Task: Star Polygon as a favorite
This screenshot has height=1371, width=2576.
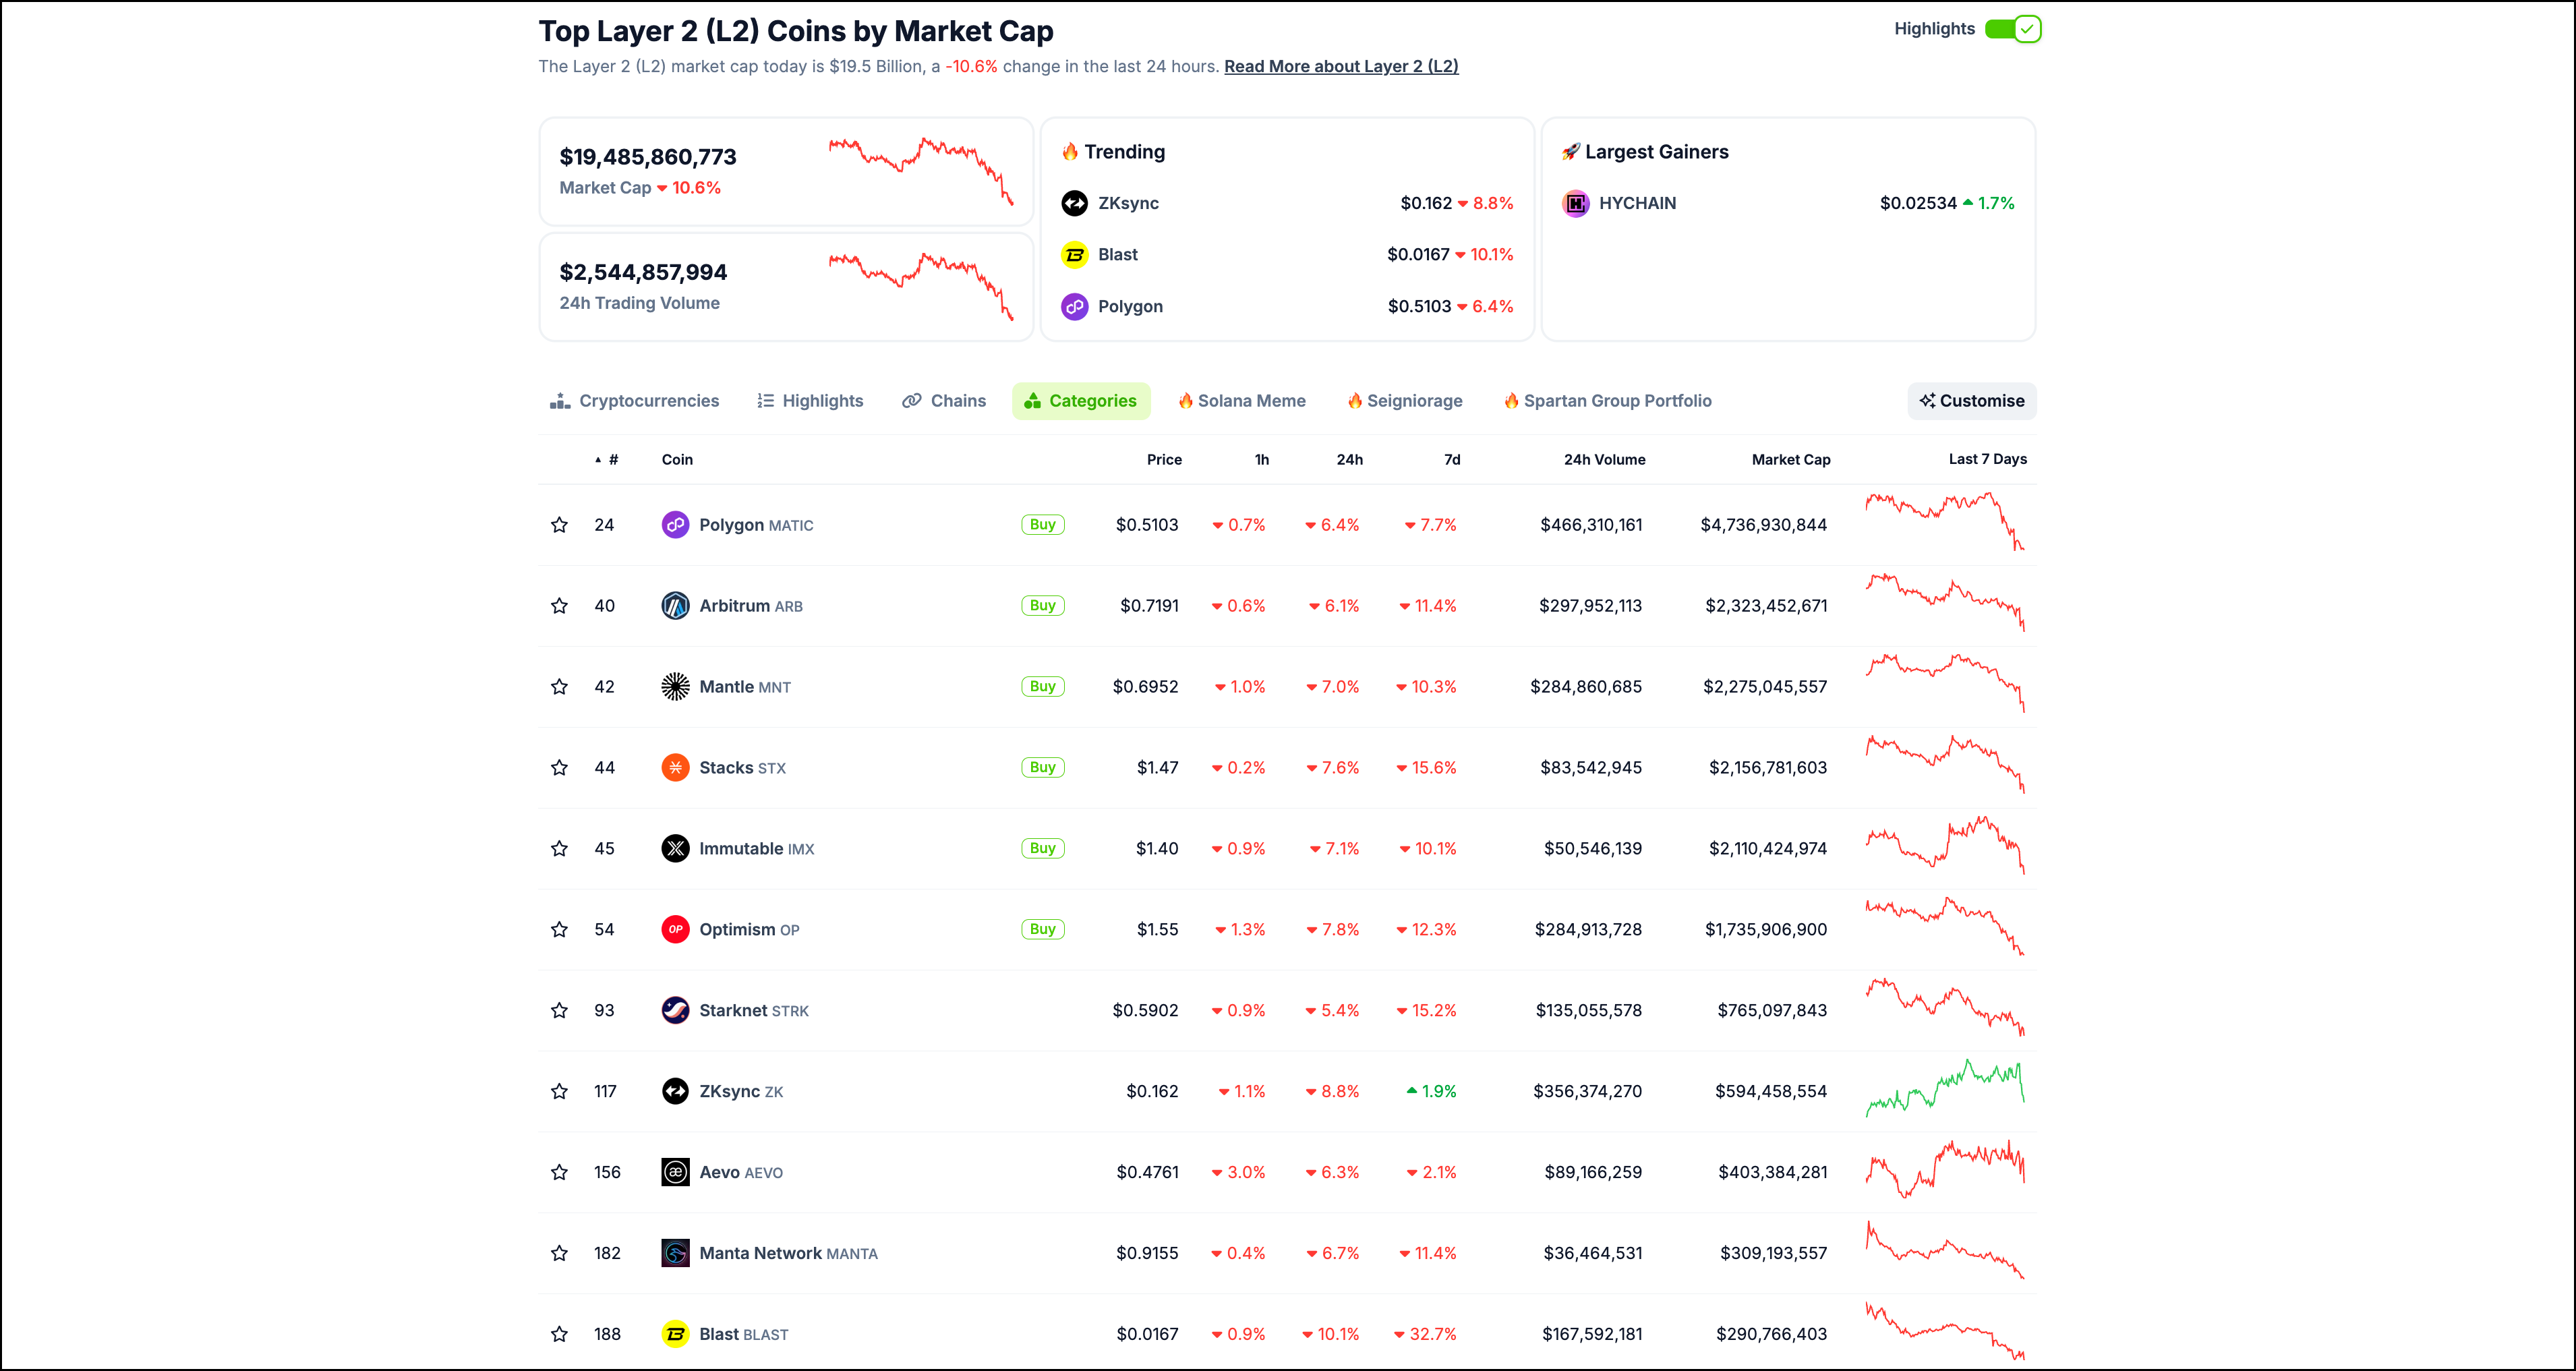Action: pos(559,525)
